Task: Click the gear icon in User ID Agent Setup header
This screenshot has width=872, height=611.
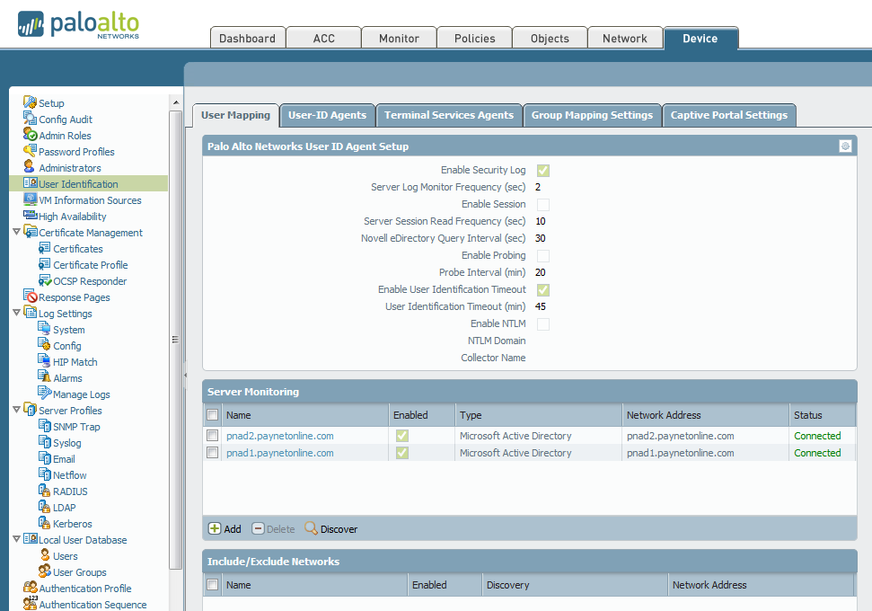Action: [x=845, y=146]
